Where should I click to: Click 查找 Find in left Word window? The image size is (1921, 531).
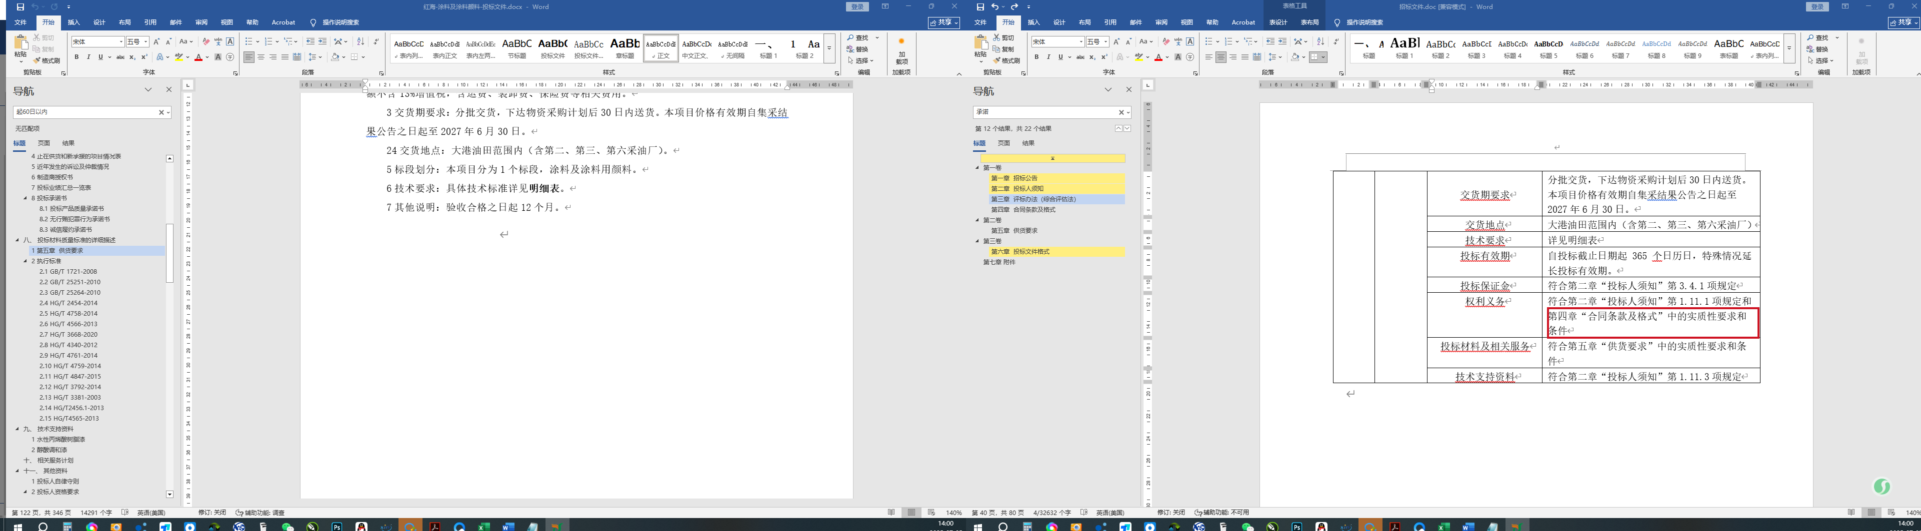coord(857,38)
